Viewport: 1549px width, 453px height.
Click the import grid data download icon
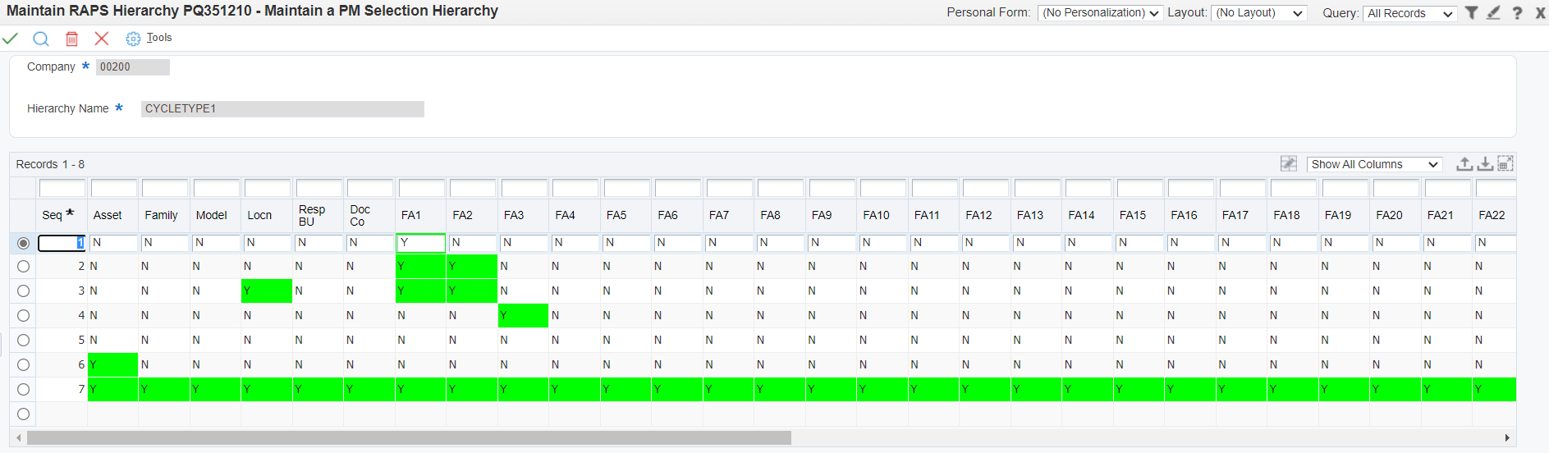coord(1485,164)
